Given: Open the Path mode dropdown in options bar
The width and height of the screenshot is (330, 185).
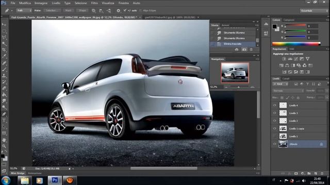Looking at the screenshot, I should coord(24,10).
